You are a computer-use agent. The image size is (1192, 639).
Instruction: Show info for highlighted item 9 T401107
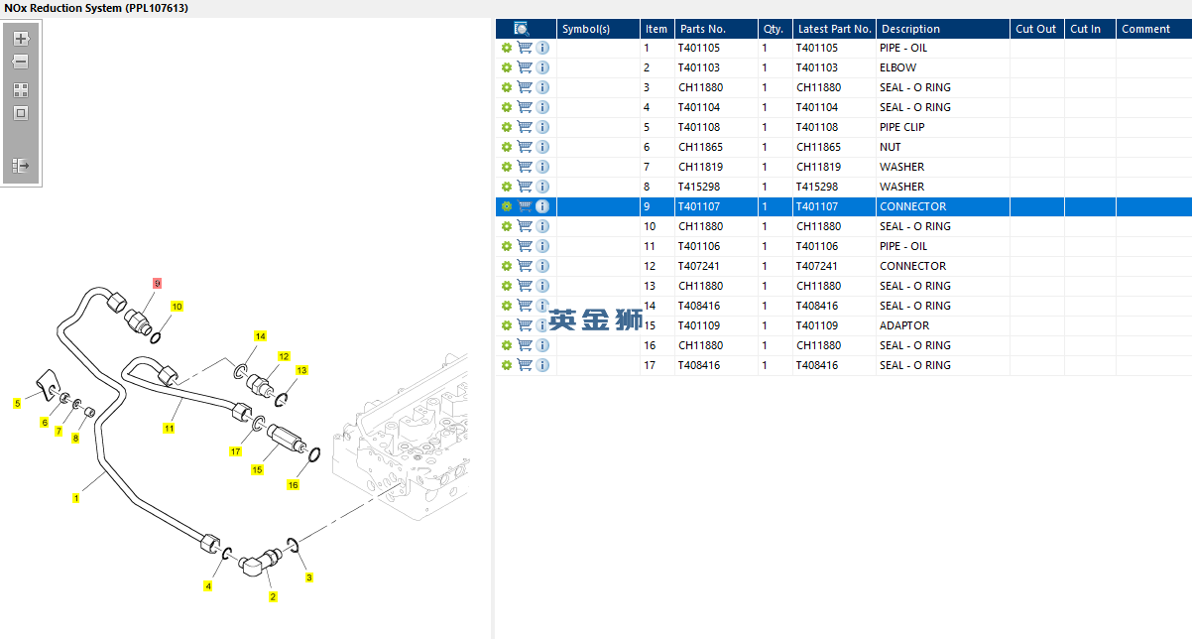[542, 206]
